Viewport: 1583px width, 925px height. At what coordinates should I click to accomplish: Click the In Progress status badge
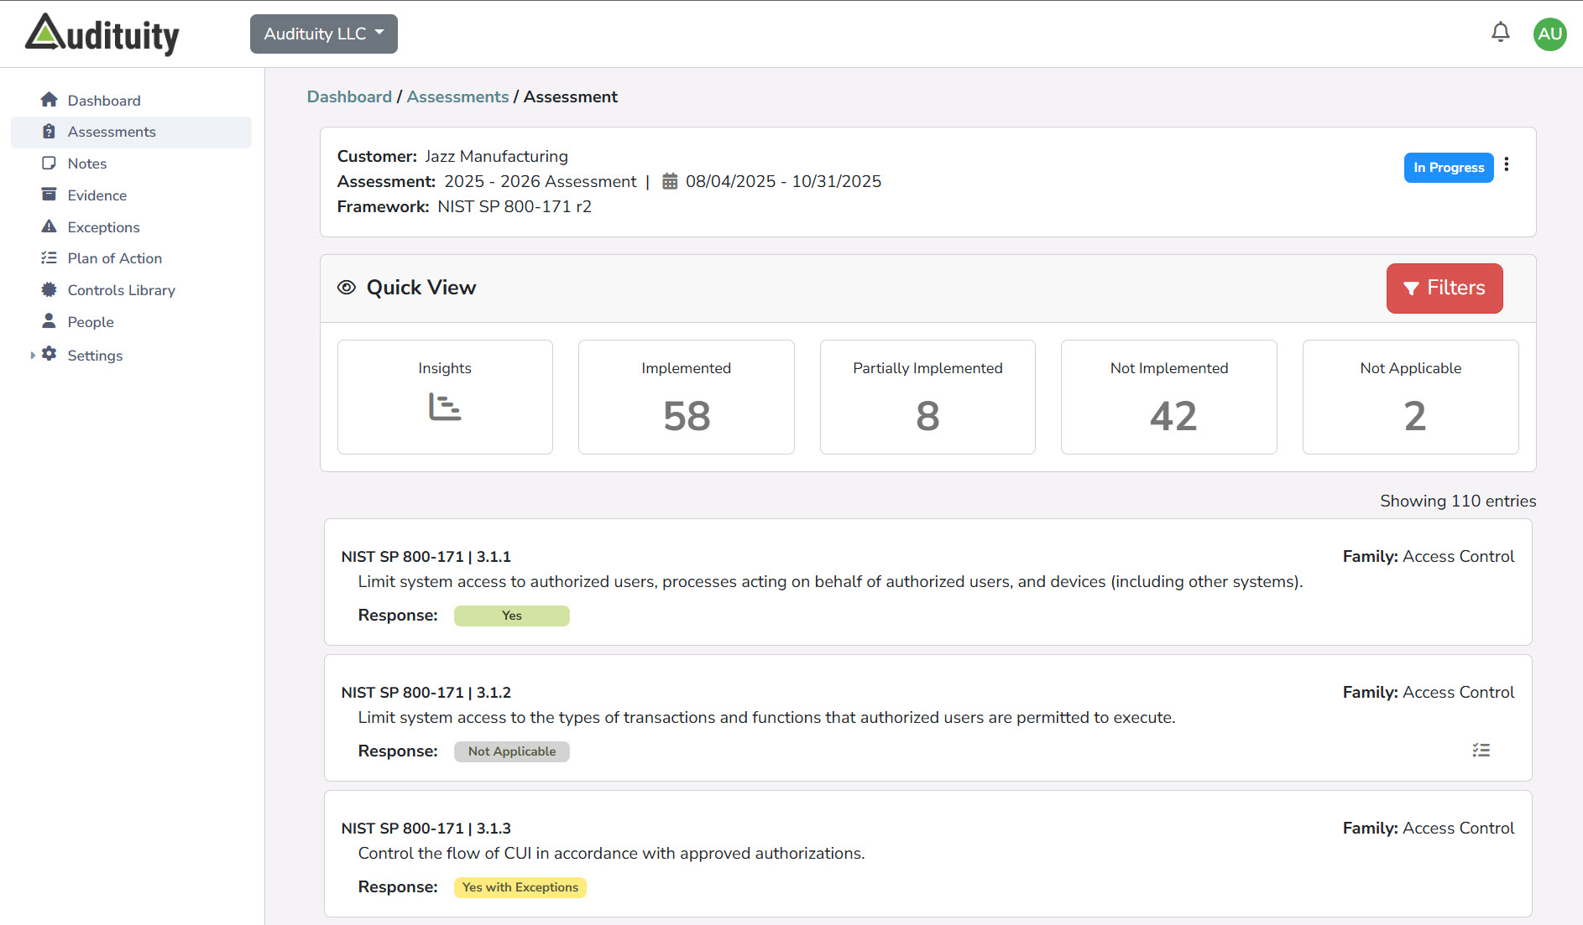point(1449,167)
